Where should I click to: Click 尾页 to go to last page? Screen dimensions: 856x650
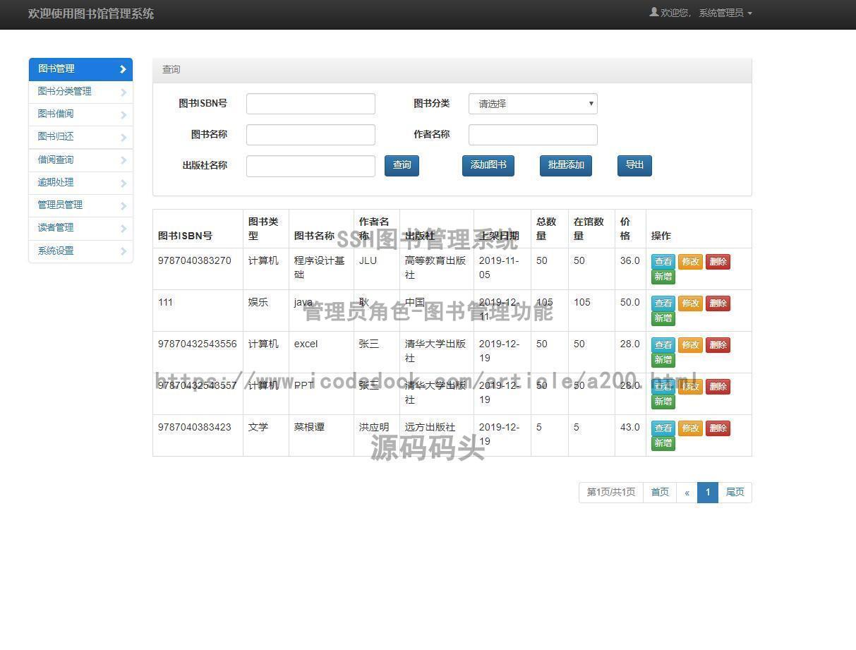[735, 492]
